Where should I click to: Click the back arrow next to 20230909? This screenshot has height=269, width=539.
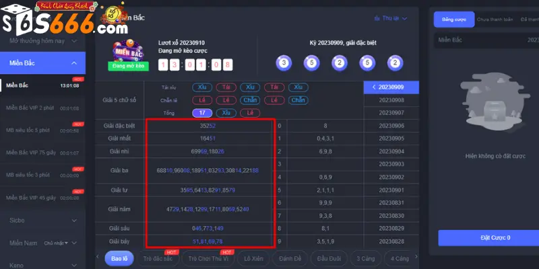pos(373,87)
